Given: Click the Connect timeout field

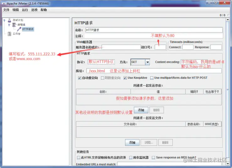Looking at the screenshot, I should 188,47.
